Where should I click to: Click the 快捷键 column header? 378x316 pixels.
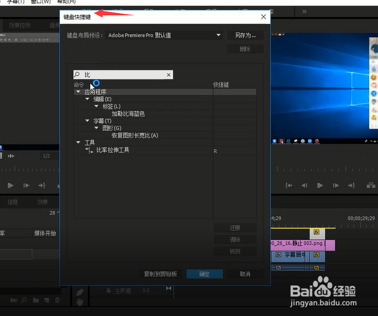coord(221,85)
